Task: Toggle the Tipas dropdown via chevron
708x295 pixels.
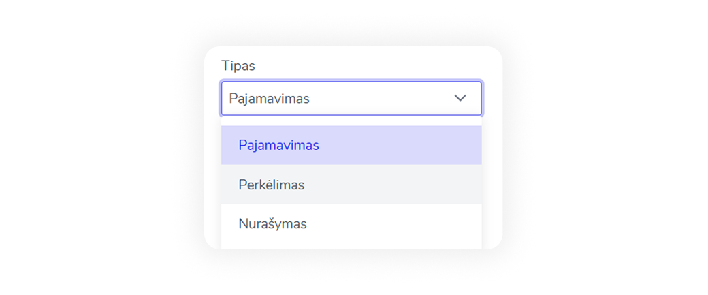Action: [x=460, y=98]
